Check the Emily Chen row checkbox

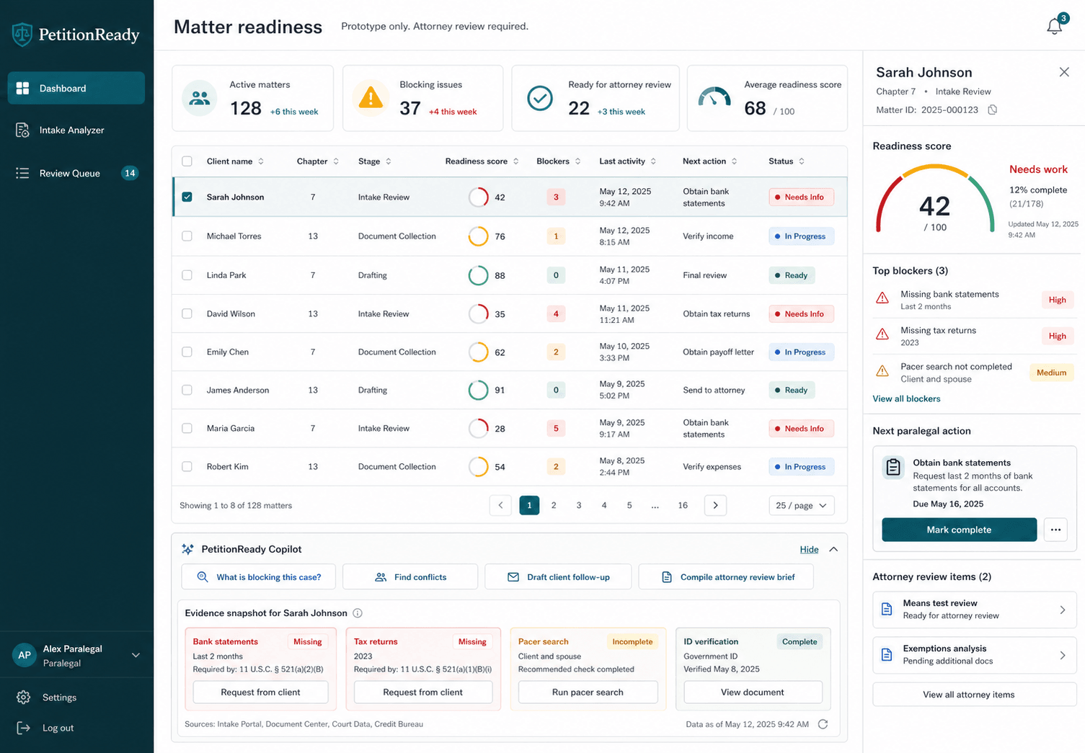(187, 352)
